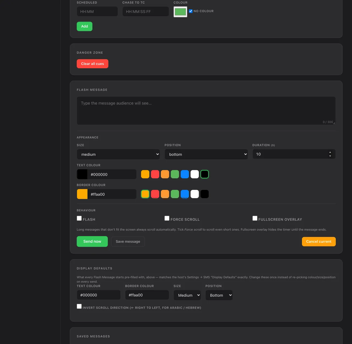Image resolution: width=352 pixels, height=344 pixels.
Task: Check Invert Scroll Direction option
Action: 79,306
